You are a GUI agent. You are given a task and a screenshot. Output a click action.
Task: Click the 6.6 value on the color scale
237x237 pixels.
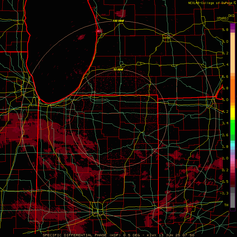pyautogui.click(x=225, y=76)
